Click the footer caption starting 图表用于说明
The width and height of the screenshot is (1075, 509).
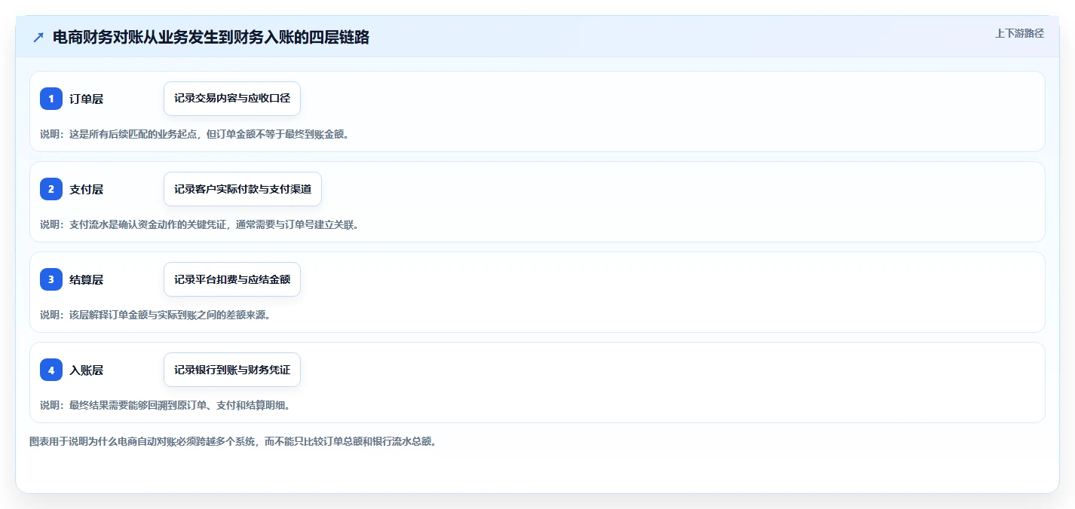pyautogui.click(x=233, y=441)
